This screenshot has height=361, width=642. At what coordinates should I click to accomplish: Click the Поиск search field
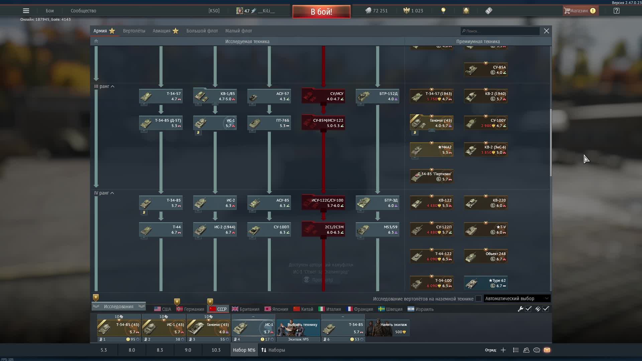point(500,31)
